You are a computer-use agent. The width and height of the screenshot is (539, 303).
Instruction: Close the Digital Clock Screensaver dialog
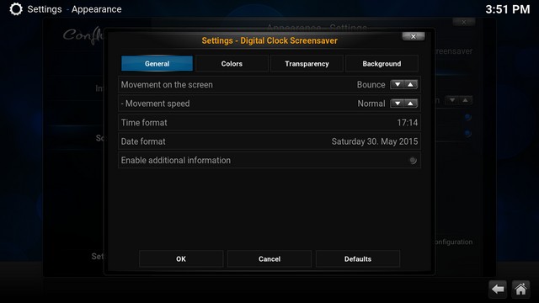click(414, 36)
